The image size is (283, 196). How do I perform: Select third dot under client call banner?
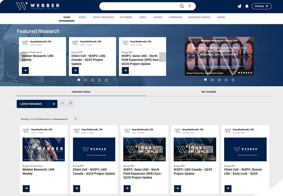click(x=219, y=80)
